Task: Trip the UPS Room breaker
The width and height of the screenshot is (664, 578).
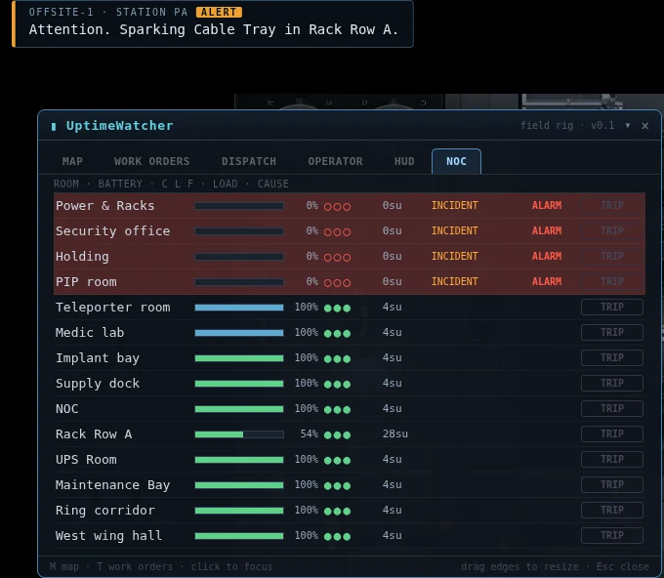Action: [x=612, y=460]
